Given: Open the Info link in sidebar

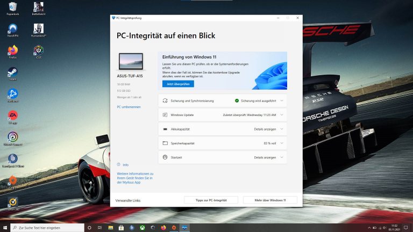Looking at the screenshot, I should (125, 165).
